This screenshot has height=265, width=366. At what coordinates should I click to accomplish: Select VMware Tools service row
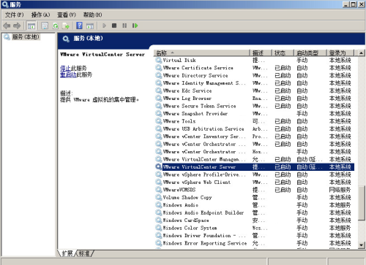tap(255, 121)
